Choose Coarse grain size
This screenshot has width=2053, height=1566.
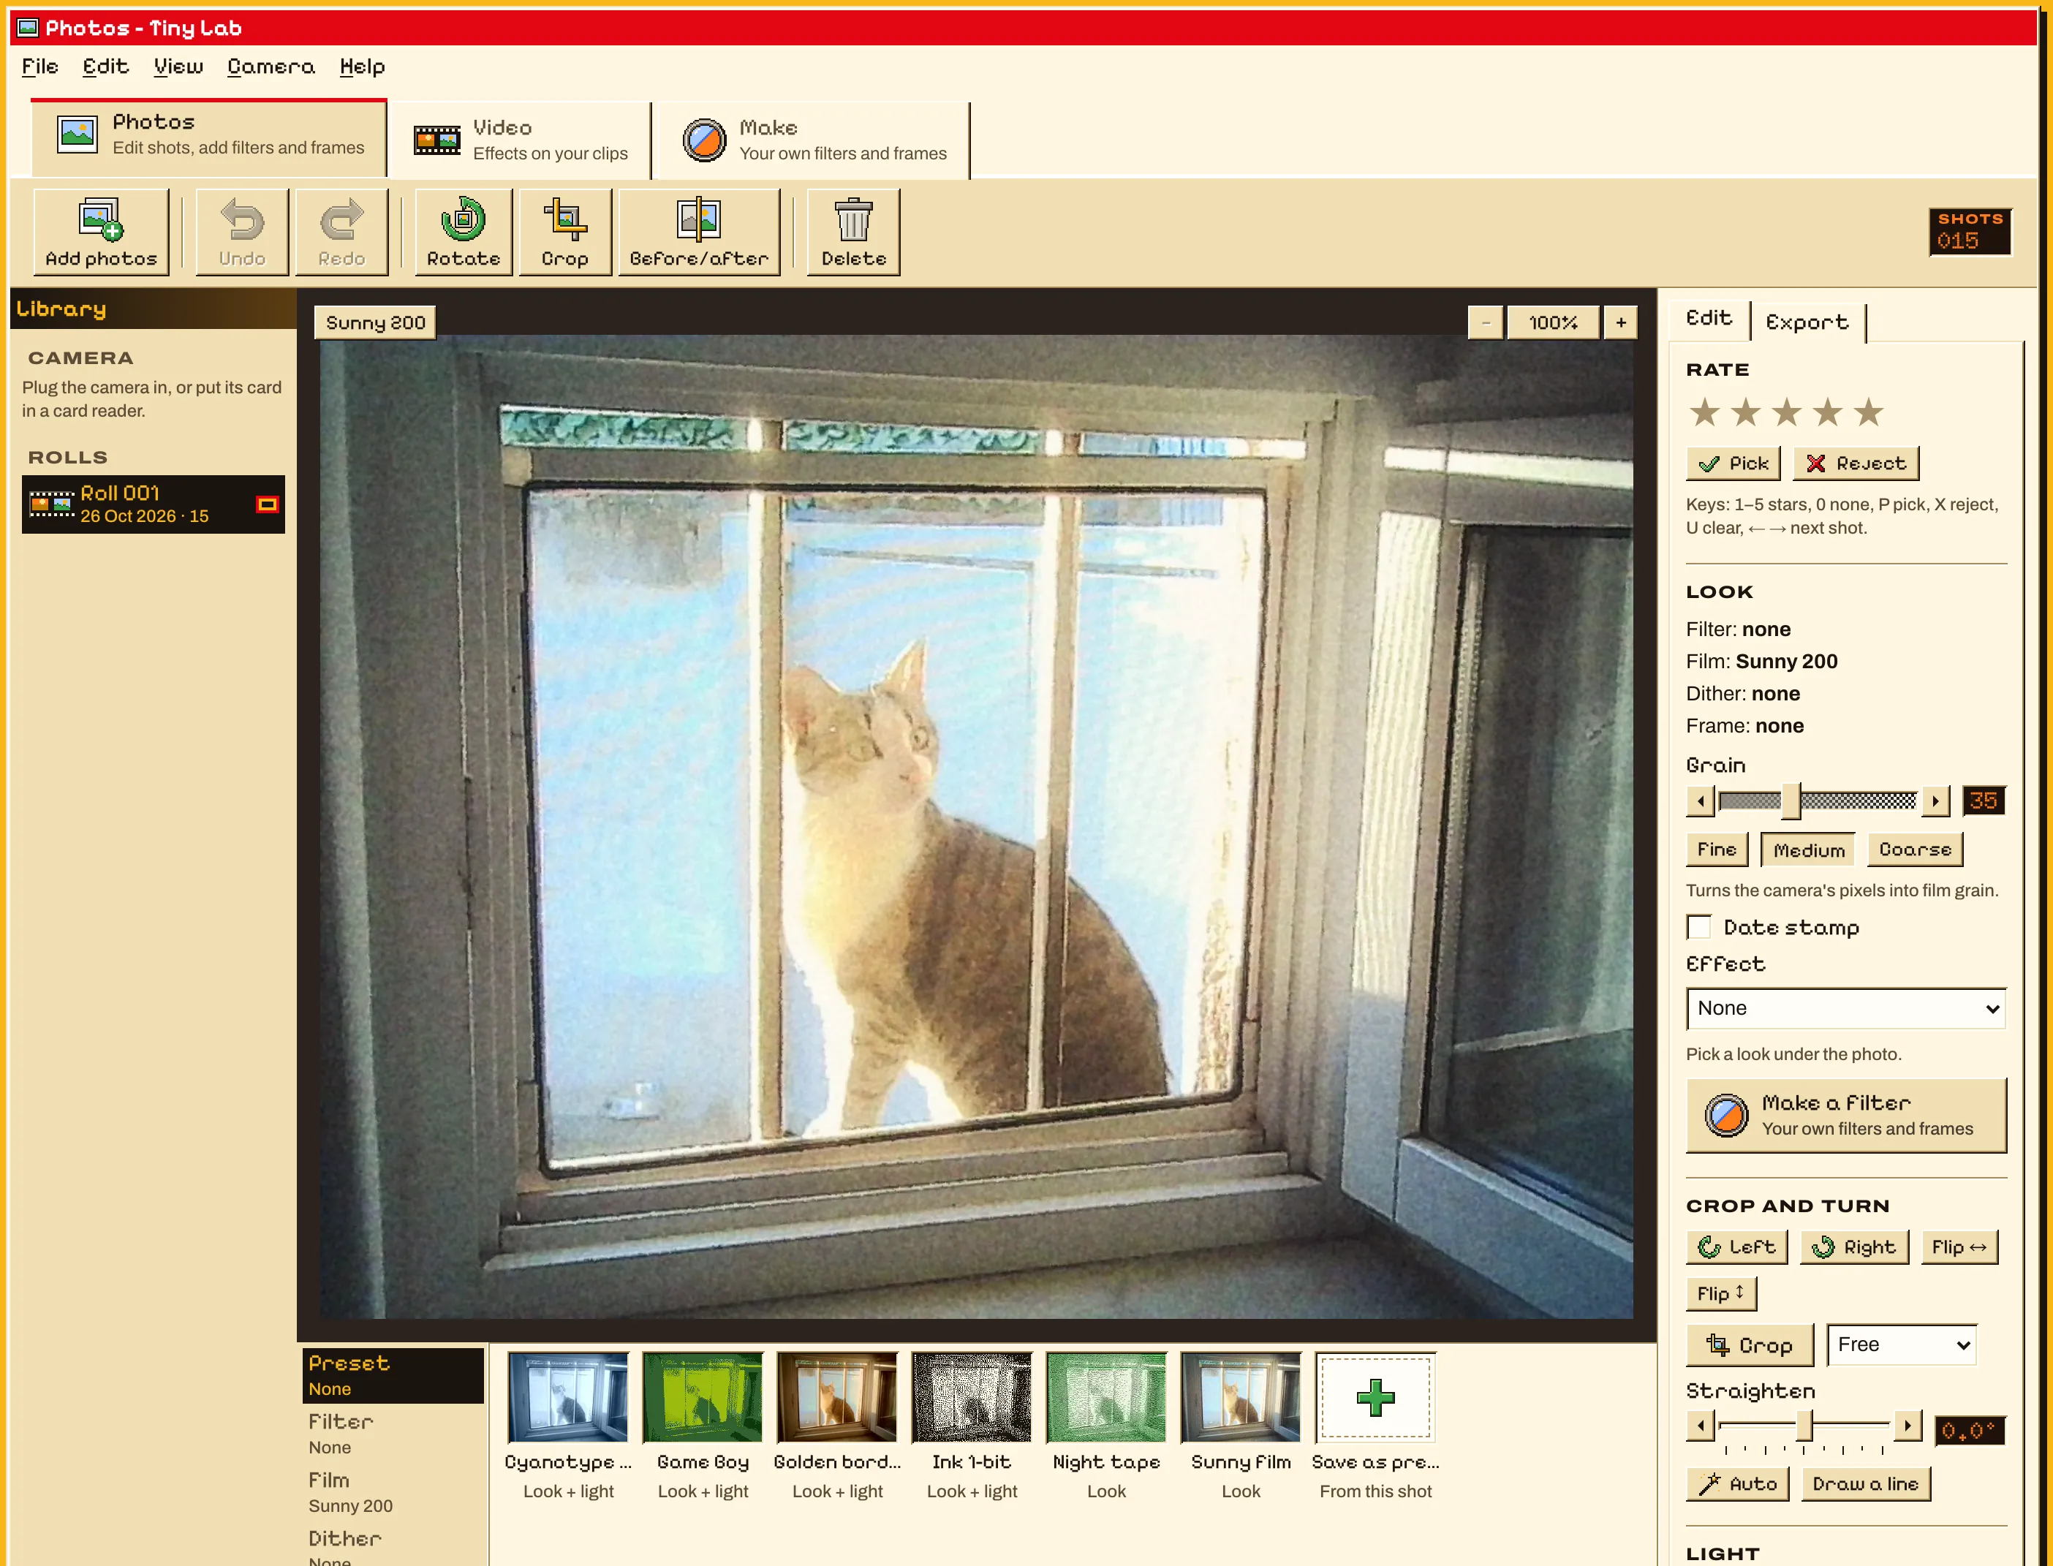(x=1915, y=850)
